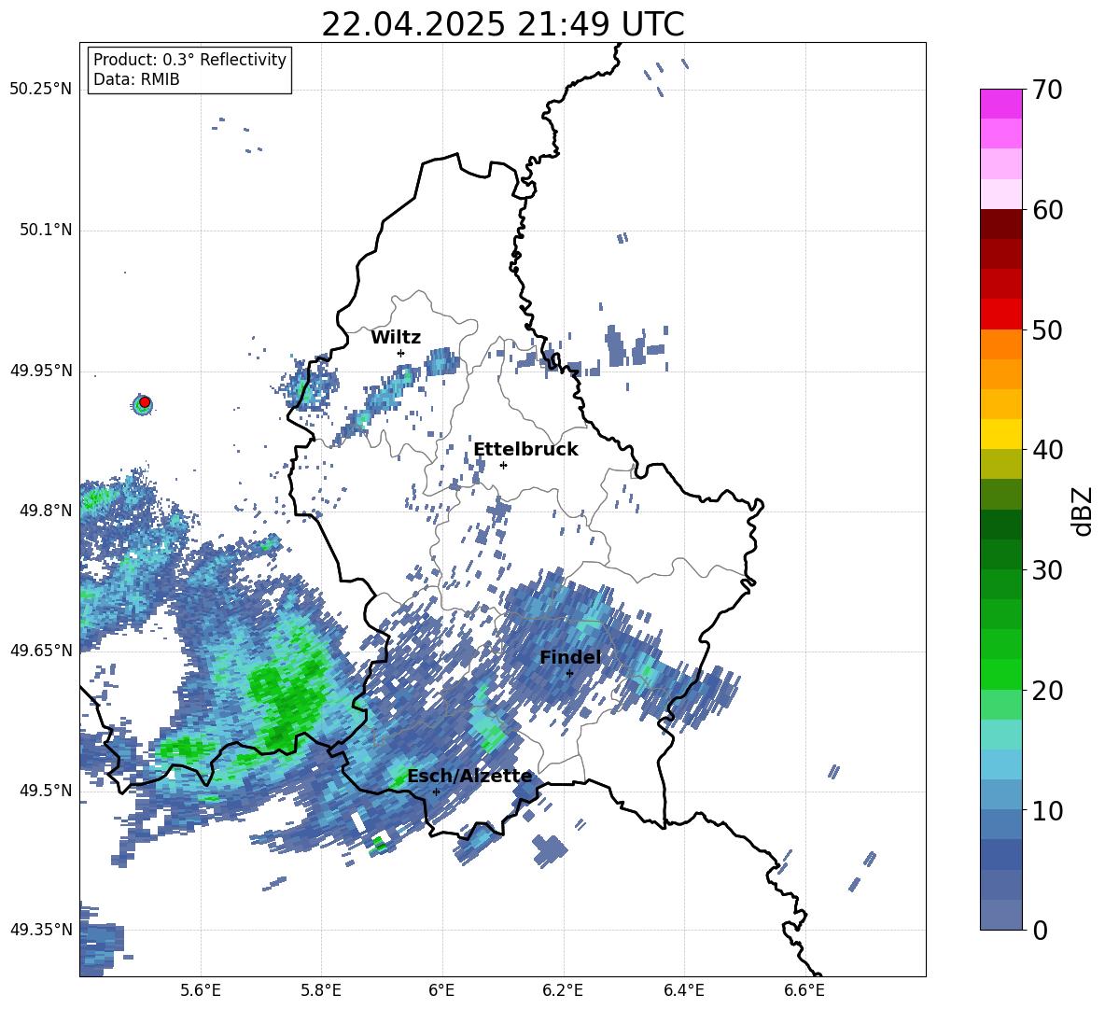Click the red radar site marker
Screen dimensions: 1105x1009
click(x=144, y=401)
